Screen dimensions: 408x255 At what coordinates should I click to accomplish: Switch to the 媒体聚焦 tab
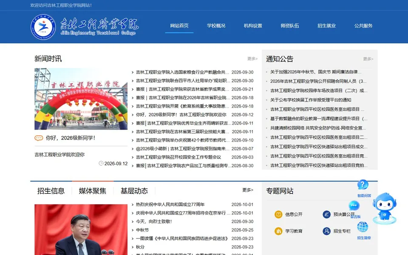click(x=93, y=191)
